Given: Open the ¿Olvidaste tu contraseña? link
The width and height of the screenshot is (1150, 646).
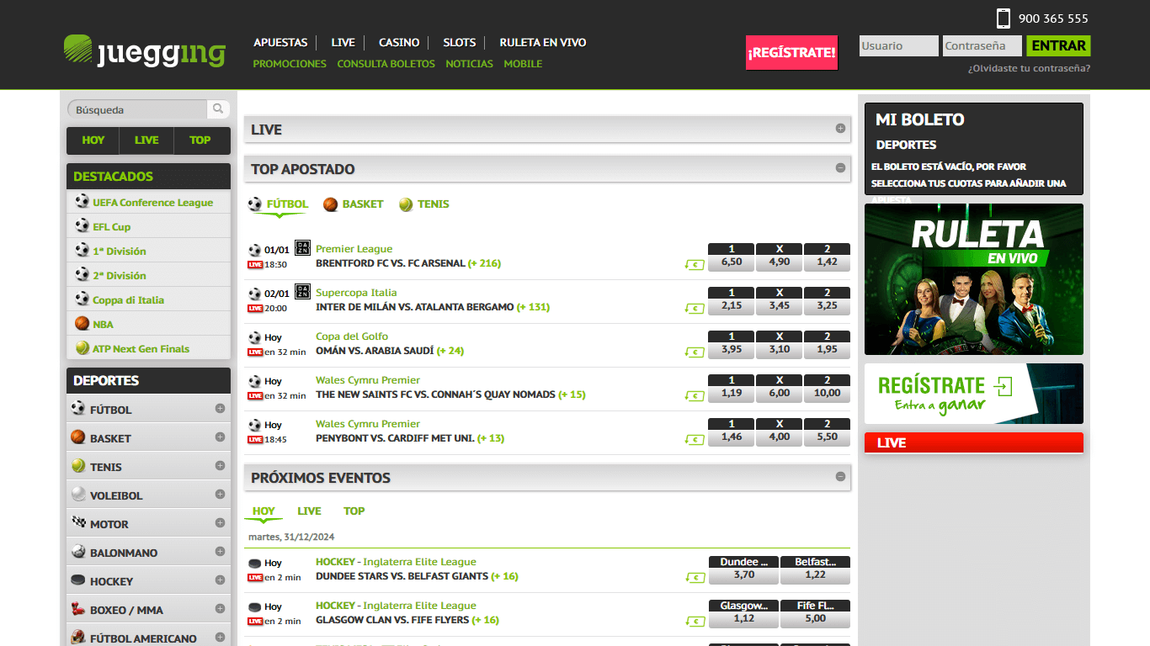Looking at the screenshot, I should (x=1029, y=68).
